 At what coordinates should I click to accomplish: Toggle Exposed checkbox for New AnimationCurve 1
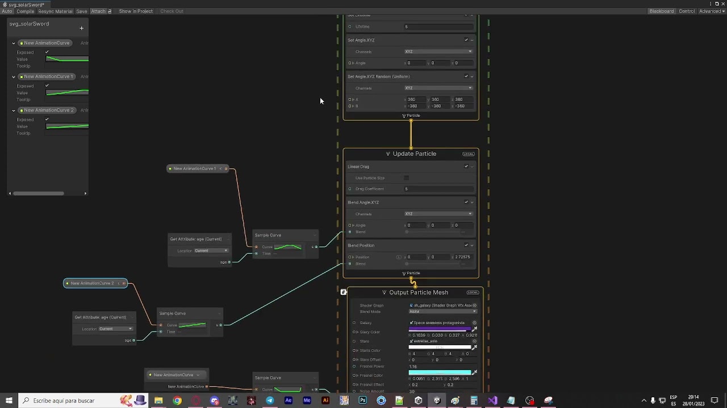(47, 86)
